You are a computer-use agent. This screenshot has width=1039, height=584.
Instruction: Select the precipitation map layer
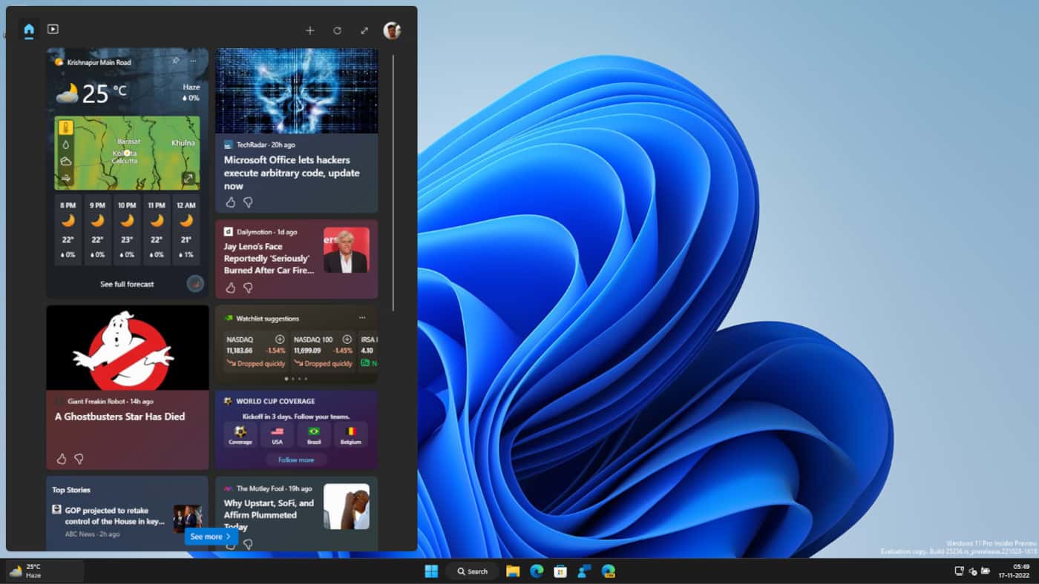coord(66,145)
